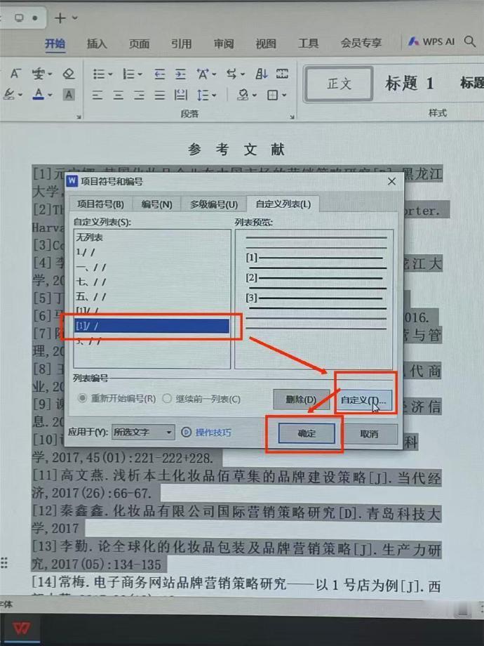The width and height of the screenshot is (484, 646).
Task: Center align the text
Action: 118,95
